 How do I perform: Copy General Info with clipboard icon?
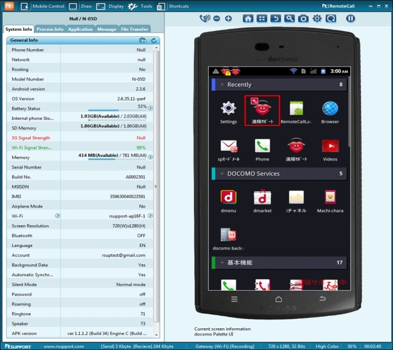point(143,40)
